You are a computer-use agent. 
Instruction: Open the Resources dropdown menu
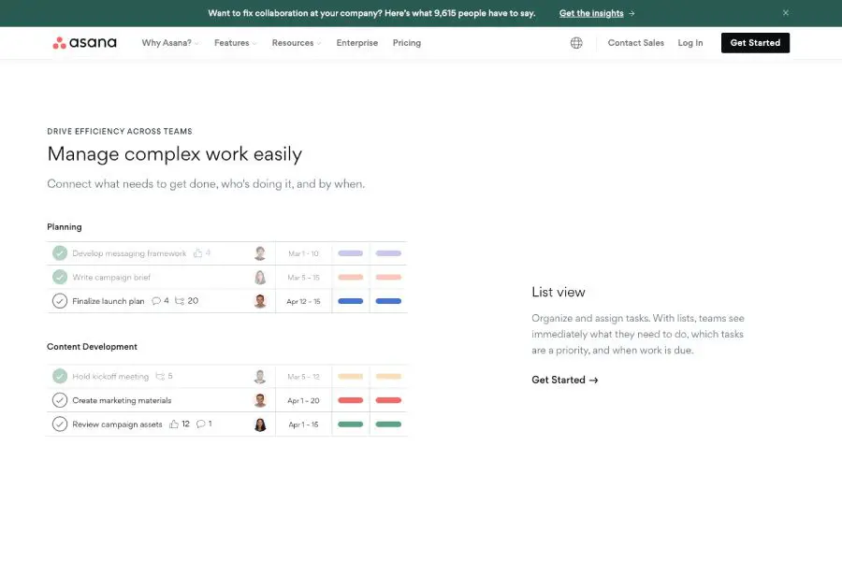coord(296,43)
